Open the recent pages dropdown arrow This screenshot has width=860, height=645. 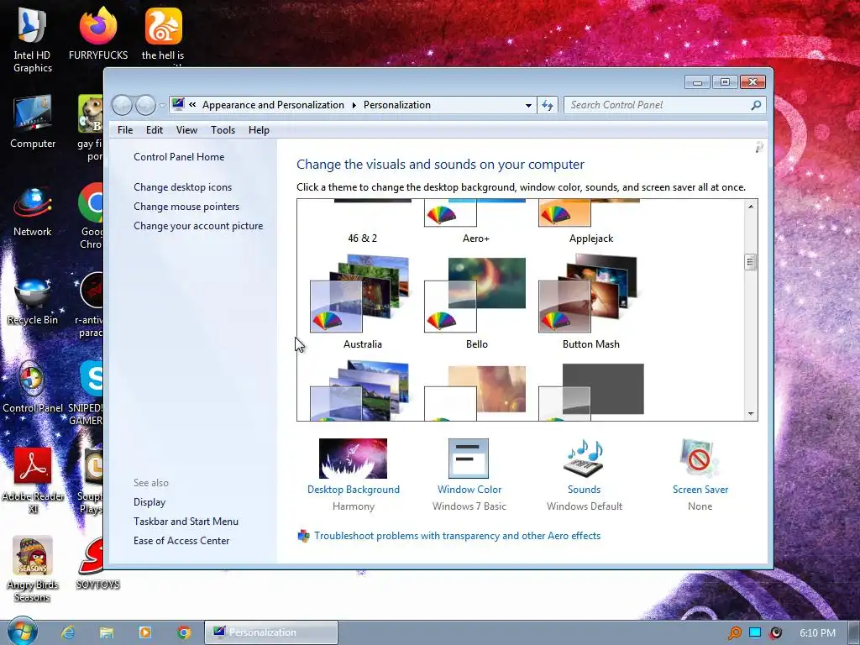click(x=162, y=105)
